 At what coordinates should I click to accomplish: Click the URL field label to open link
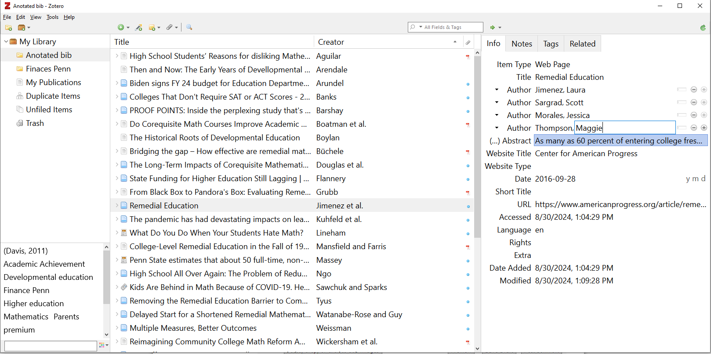(x=524, y=204)
